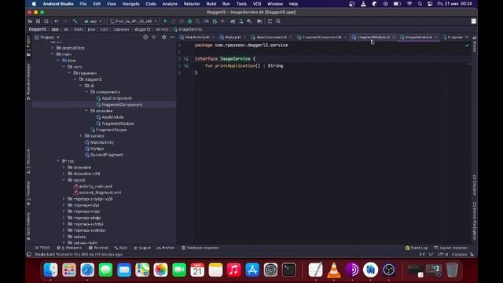Open the Profiler tool window
503x283 pixels.
tap(166, 248)
